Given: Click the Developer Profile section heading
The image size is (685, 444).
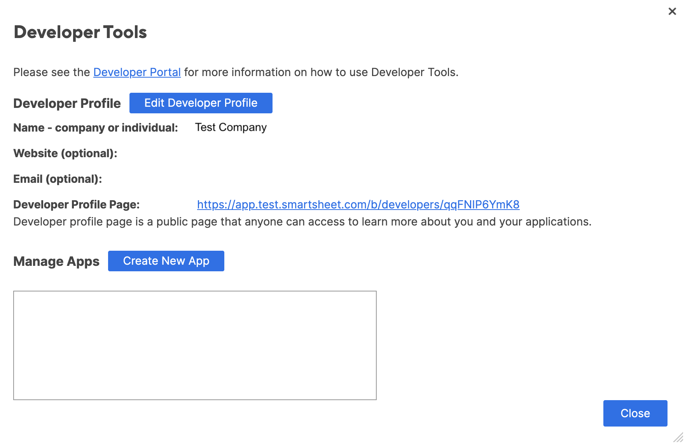Looking at the screenshot, I should click(67, 104).
